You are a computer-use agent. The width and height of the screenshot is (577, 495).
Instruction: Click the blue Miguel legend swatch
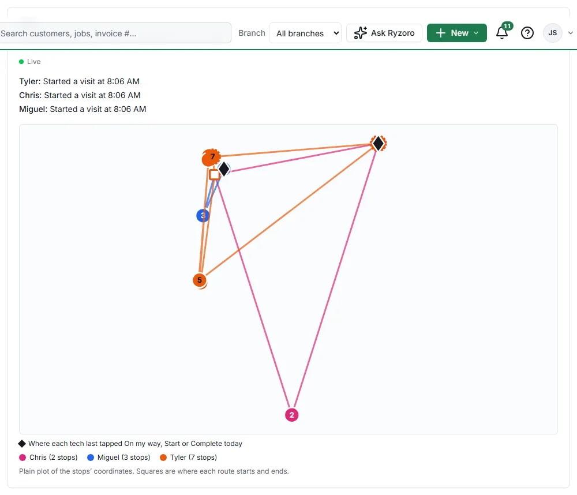[x=91, y=457]
